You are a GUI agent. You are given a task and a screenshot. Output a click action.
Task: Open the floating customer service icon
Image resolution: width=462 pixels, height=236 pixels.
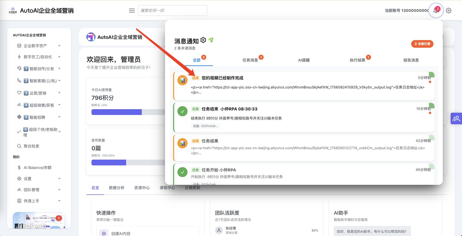[x=456, y=119]
